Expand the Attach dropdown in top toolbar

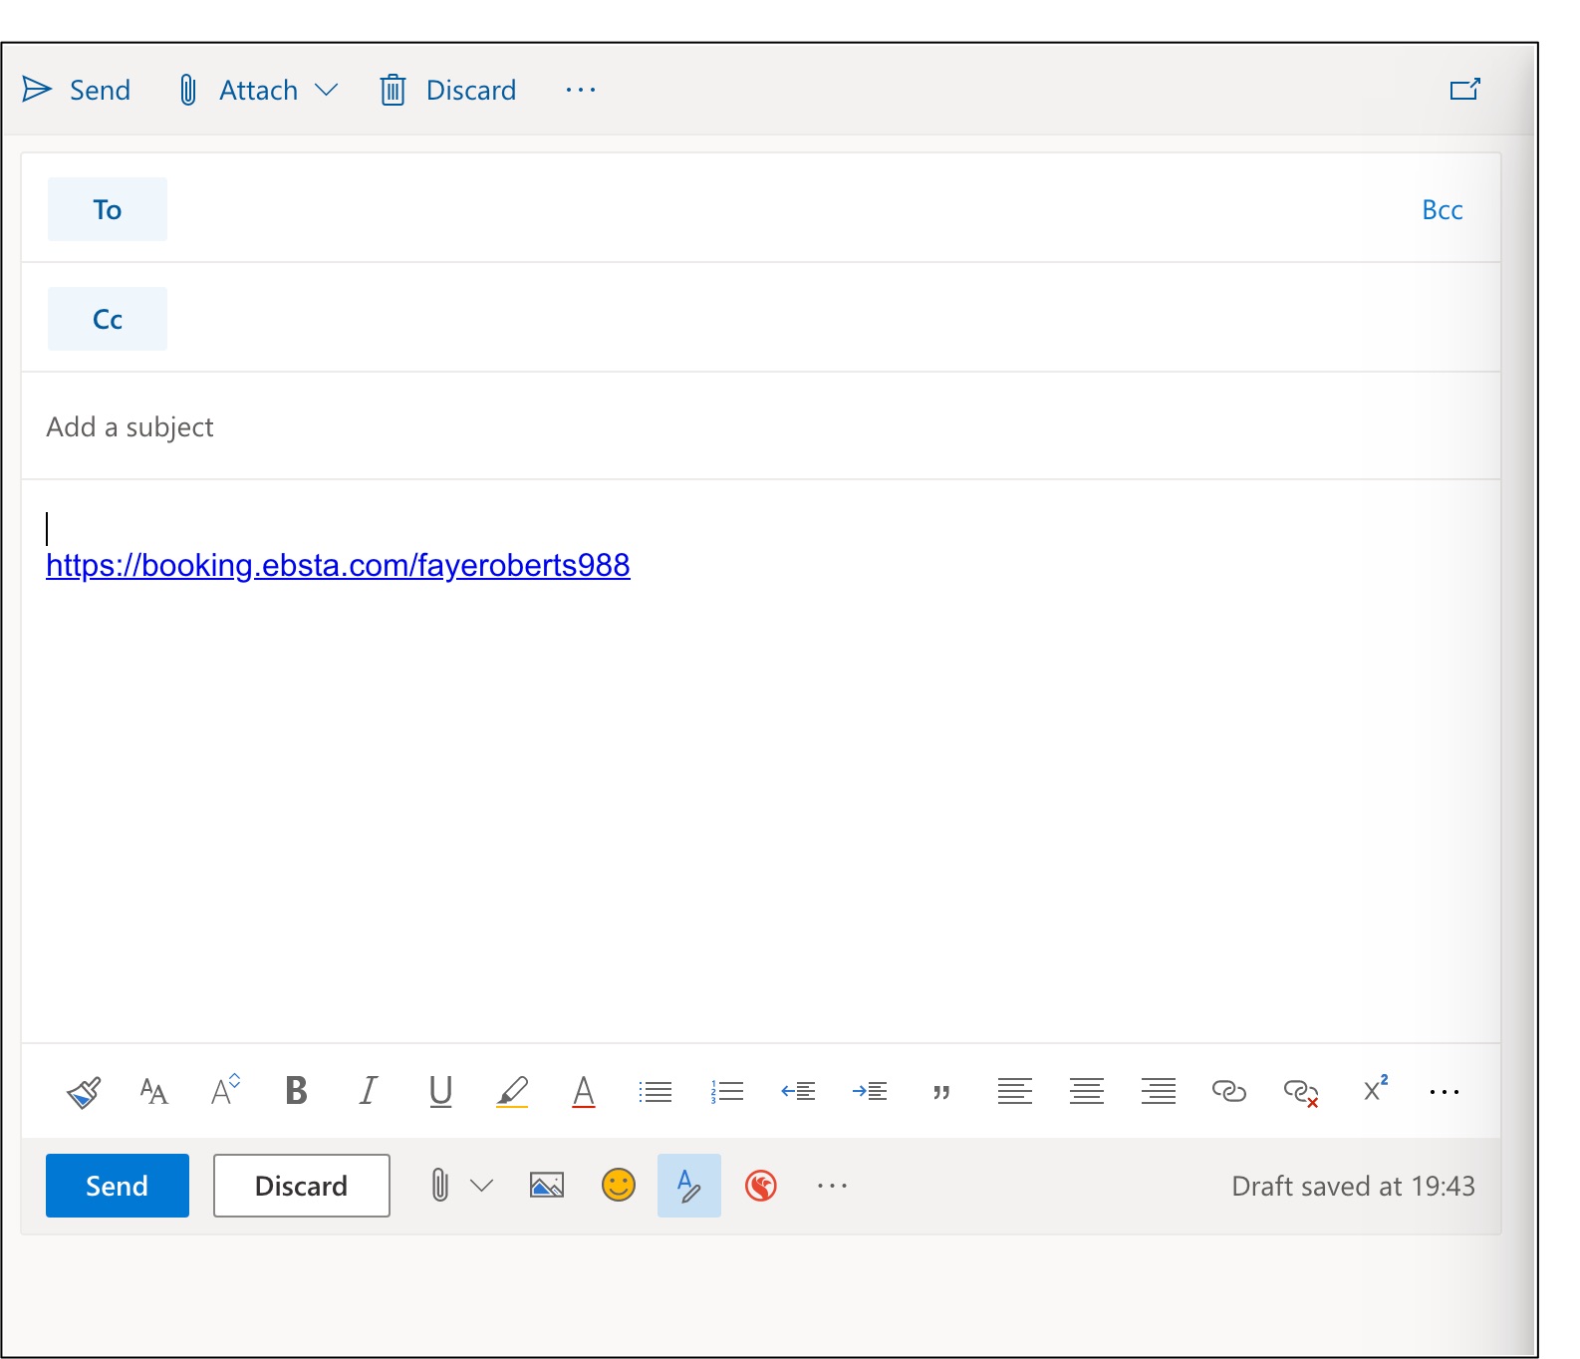(327, 90)
